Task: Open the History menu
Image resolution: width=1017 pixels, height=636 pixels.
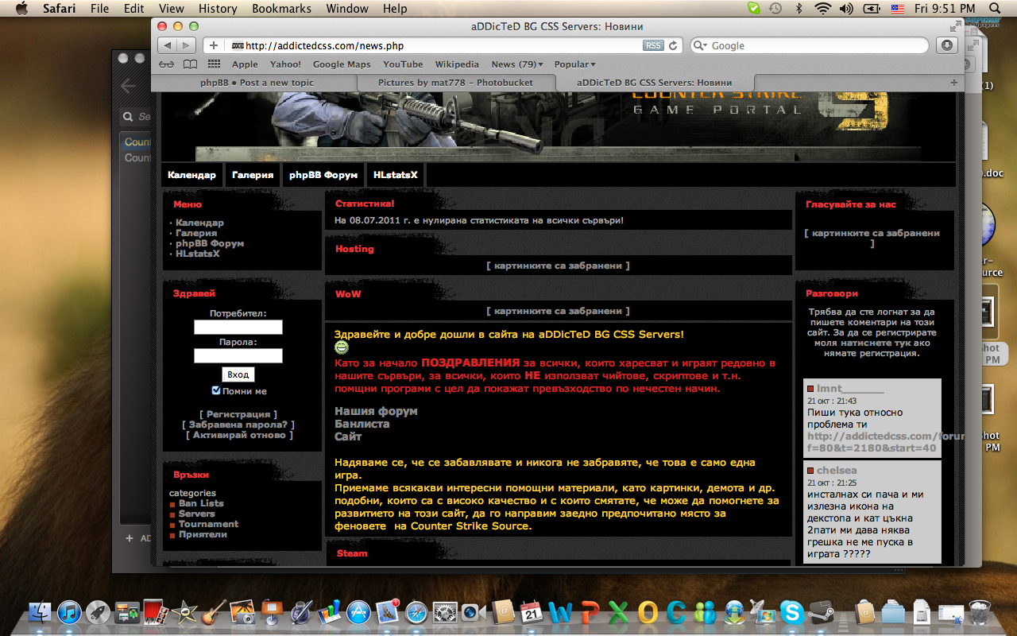Action: [x=217, y=9]
